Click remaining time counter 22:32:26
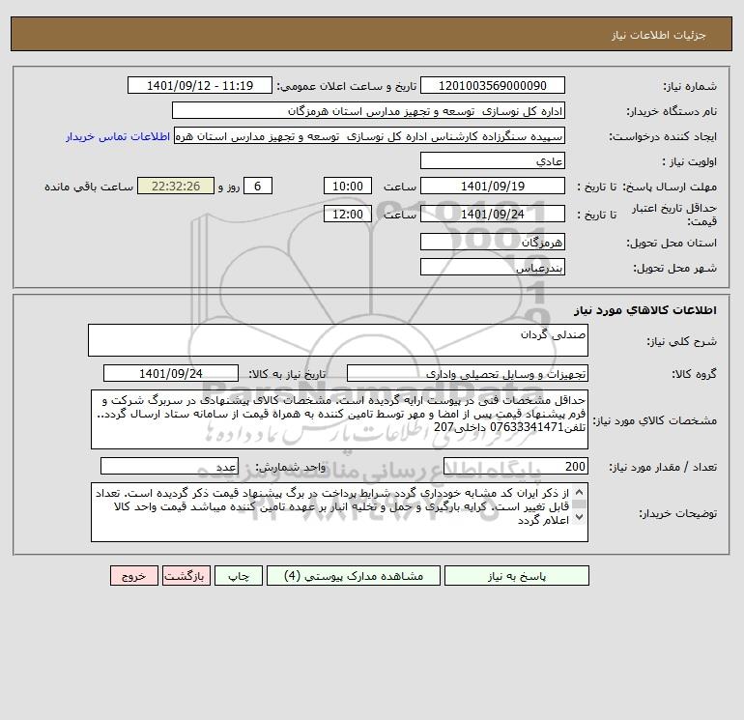The height and width of the screenshot is (720, 744). click(x=176, y=187)
